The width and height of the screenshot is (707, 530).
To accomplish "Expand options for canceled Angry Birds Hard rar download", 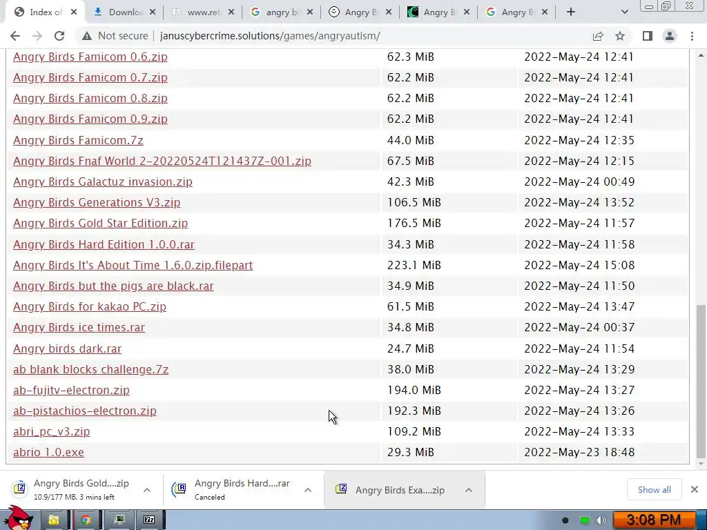I will [308, 490].
